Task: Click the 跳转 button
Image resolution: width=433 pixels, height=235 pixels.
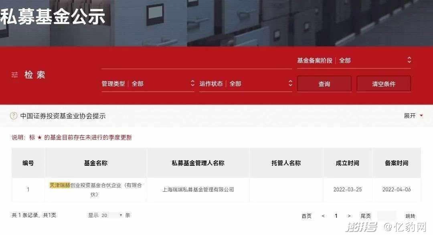Action: point(410,216)
